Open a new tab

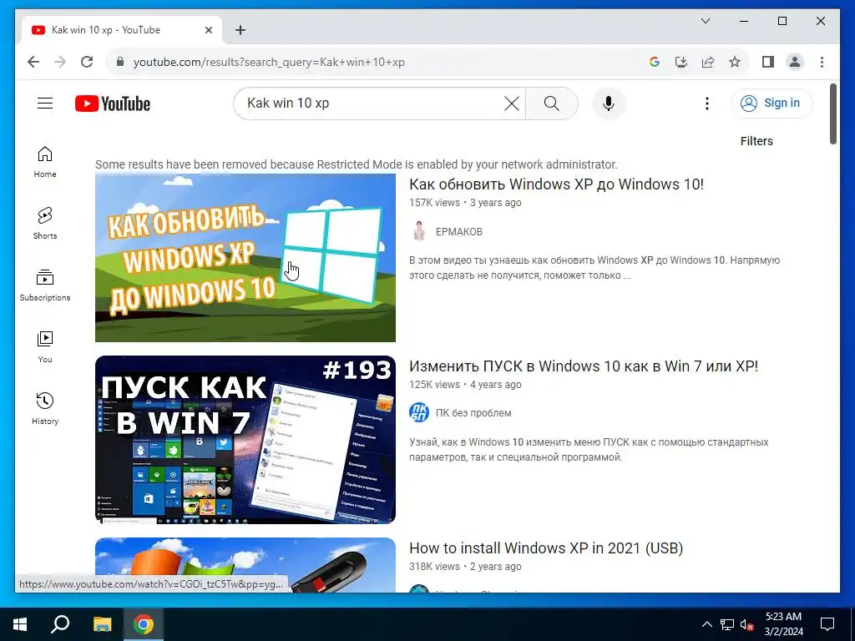click(x=240, y=30)
